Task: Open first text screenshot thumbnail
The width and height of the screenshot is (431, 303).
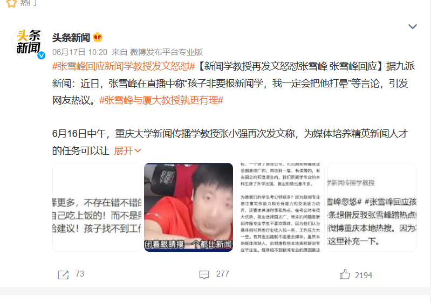Action: click(x=97, y=207)
